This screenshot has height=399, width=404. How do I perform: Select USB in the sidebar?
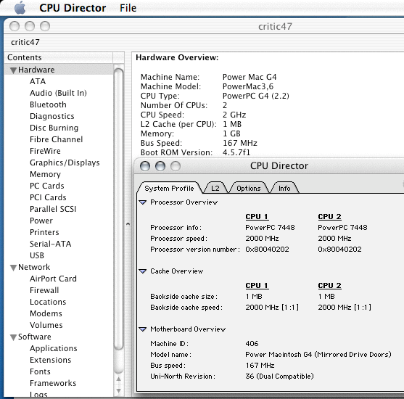37,255
